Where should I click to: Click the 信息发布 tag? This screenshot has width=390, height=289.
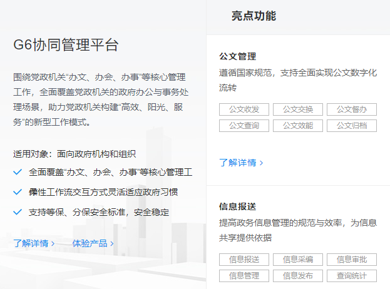coord(297,276)
